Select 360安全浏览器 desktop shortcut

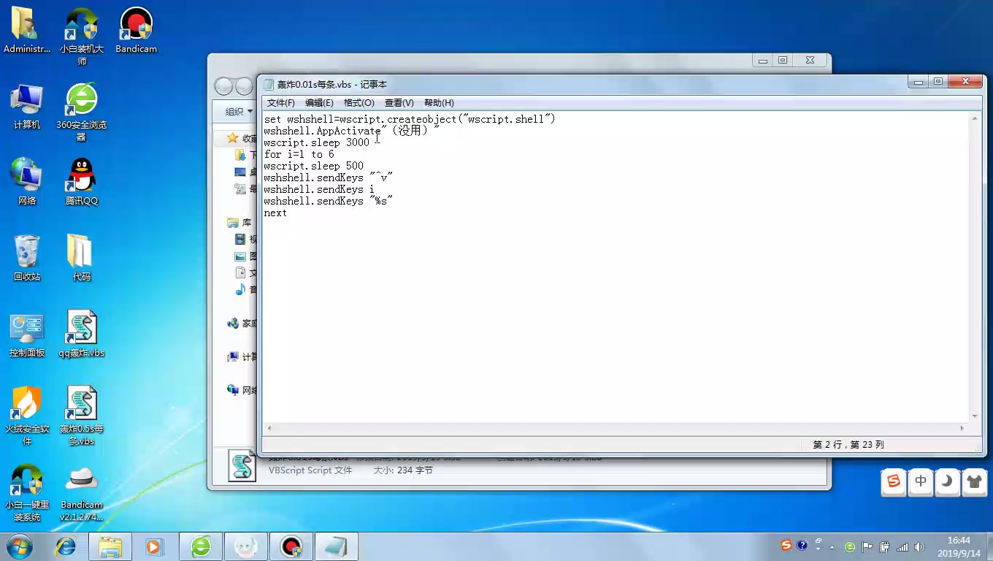coord(82,112)
